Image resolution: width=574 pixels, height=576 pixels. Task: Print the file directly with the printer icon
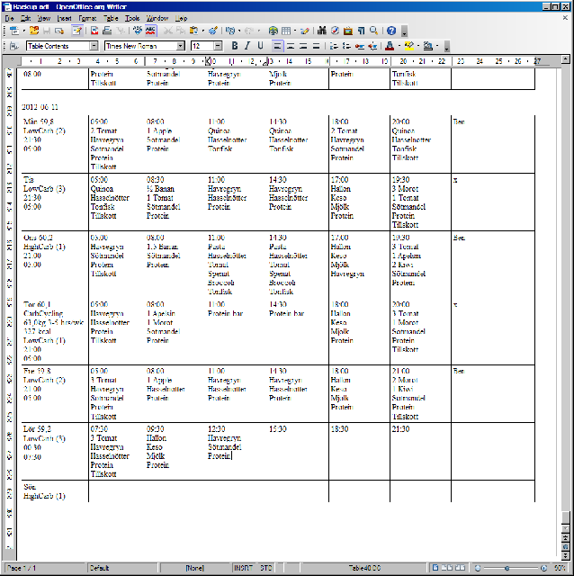(x=107, y=31)
